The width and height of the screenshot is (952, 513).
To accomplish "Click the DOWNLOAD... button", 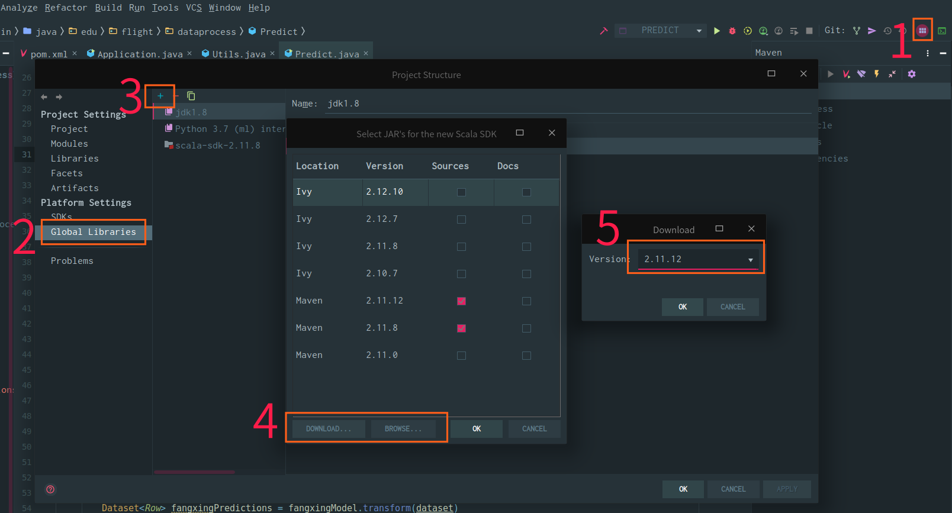I will coord(329,429).
